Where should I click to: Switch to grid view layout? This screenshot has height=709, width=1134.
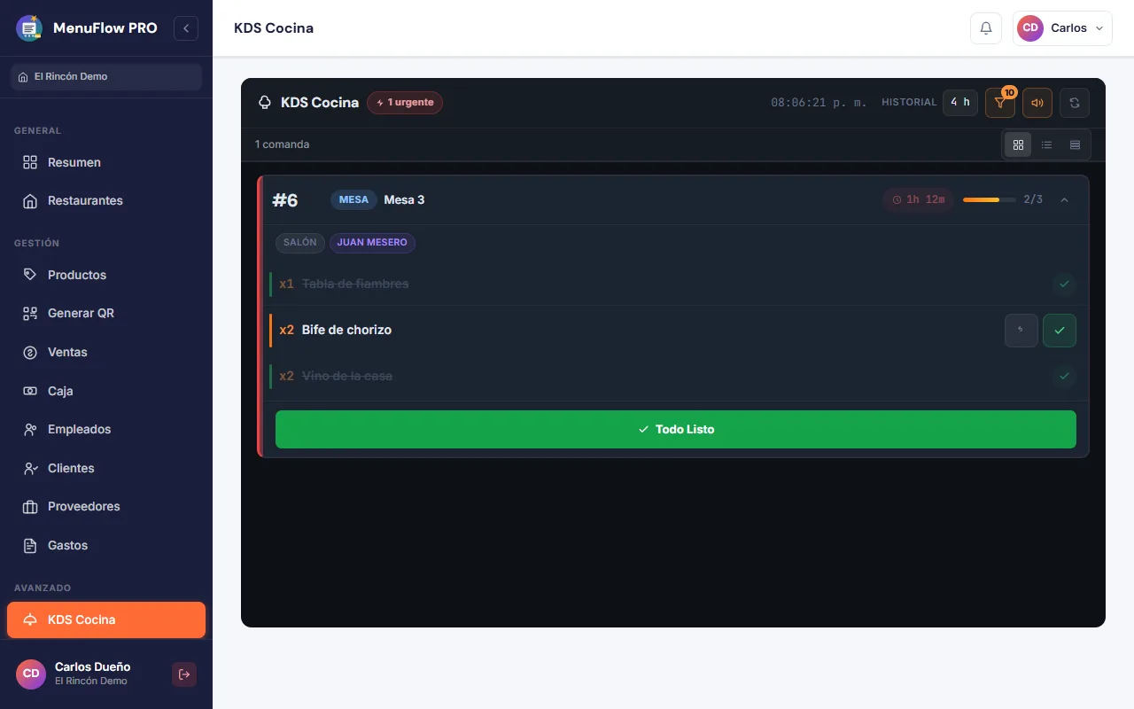(x=1018, y=144)
